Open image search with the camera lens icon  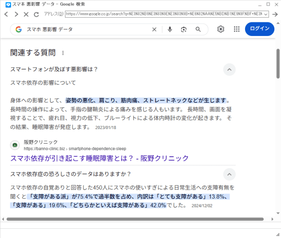tap(184, 29)
